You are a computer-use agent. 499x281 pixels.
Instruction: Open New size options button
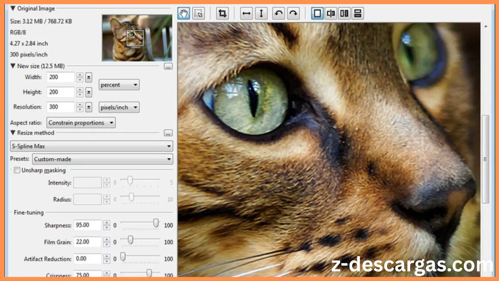(x=168, y=67)
